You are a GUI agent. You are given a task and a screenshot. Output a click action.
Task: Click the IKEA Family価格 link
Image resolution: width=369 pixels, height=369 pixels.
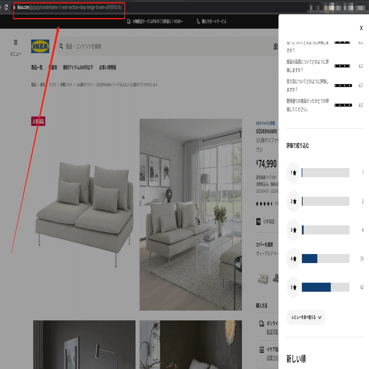pyautogui.click(x=265, y=123)
